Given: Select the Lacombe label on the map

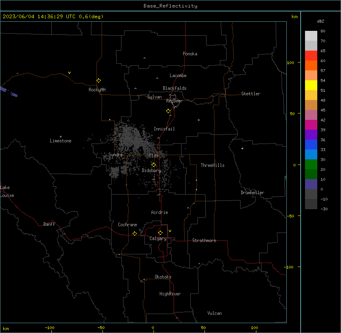Looking at the screenshot, I should point(178,76).
